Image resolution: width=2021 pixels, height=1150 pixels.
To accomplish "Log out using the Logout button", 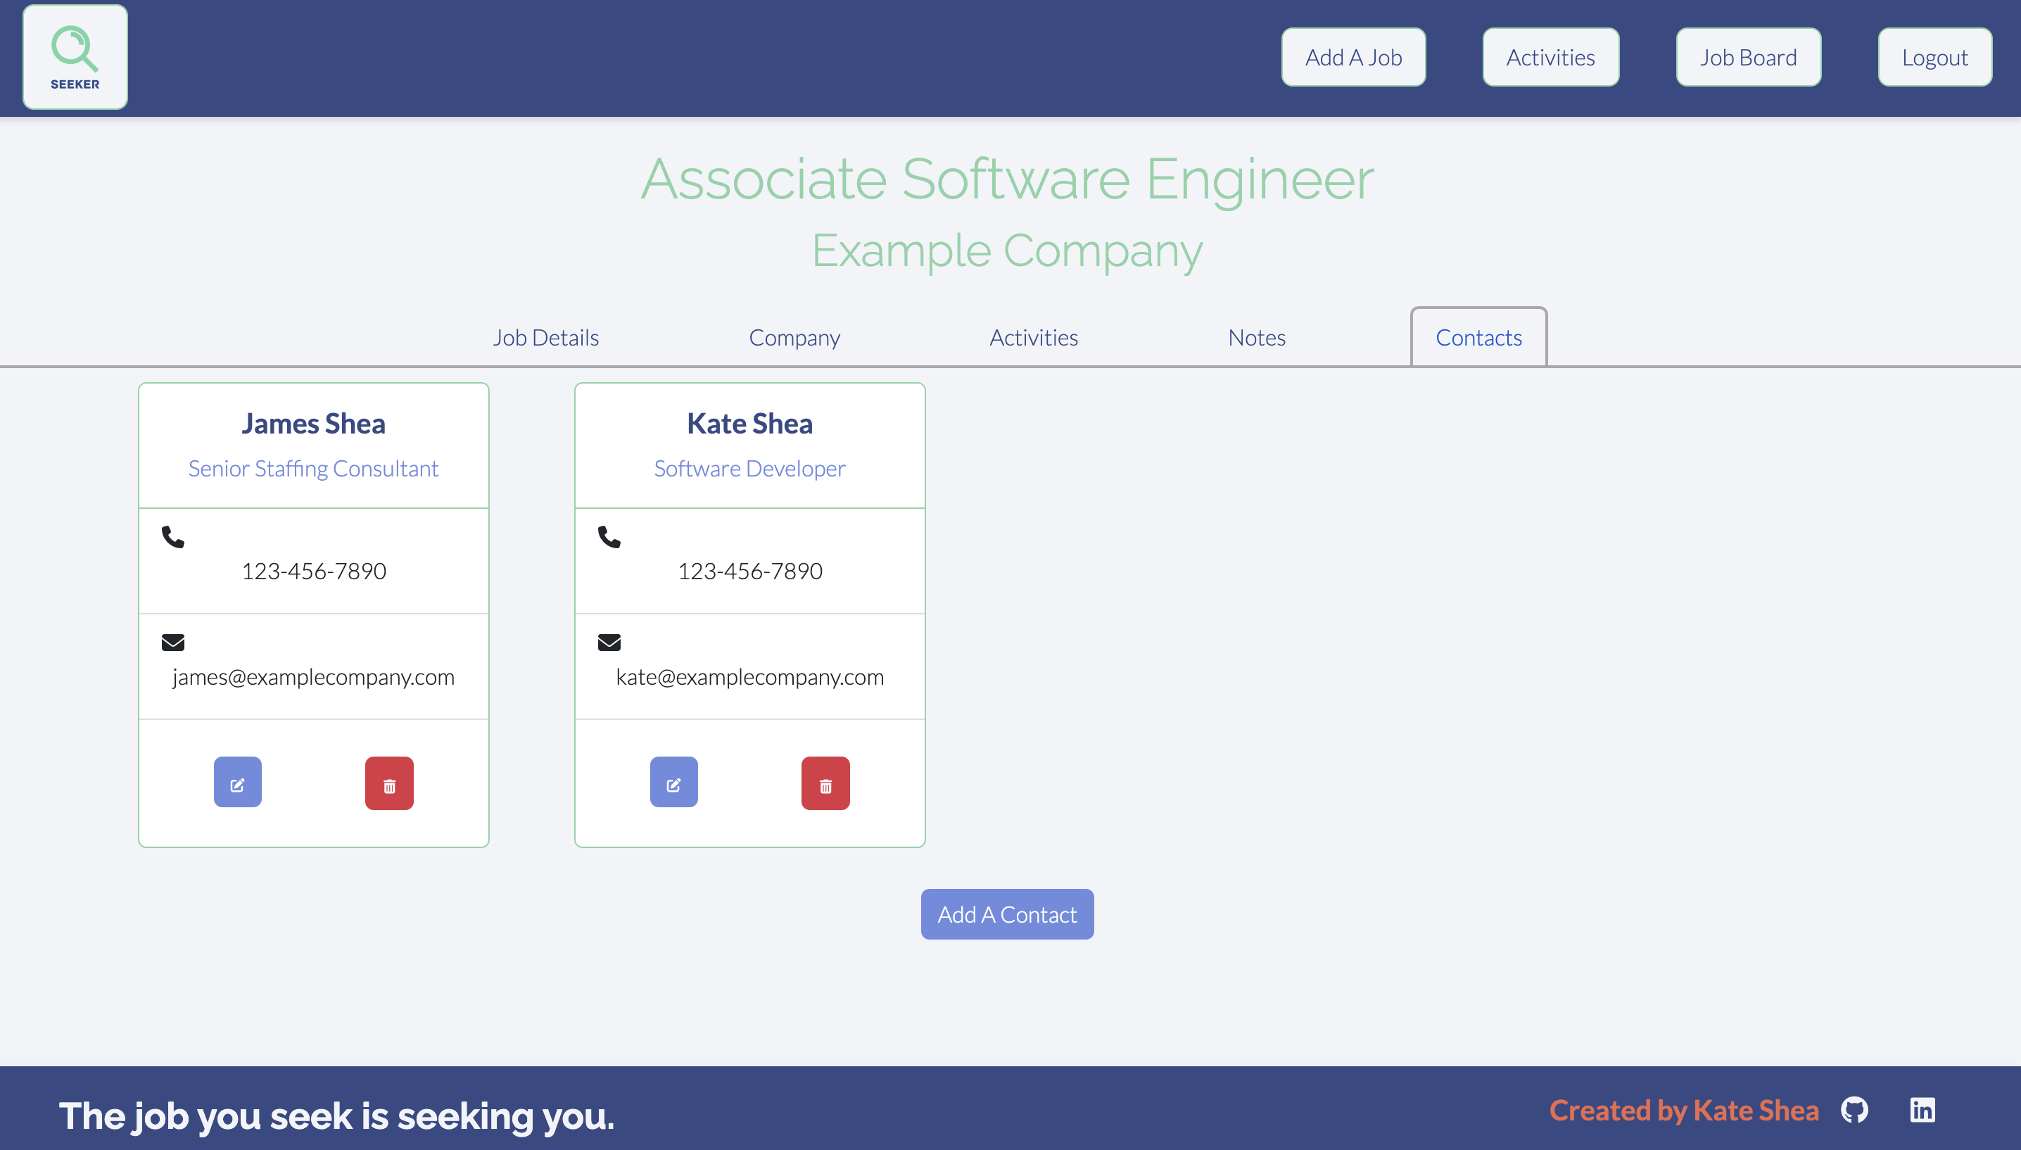I will pyautogui.click(x=1935, y=57).
